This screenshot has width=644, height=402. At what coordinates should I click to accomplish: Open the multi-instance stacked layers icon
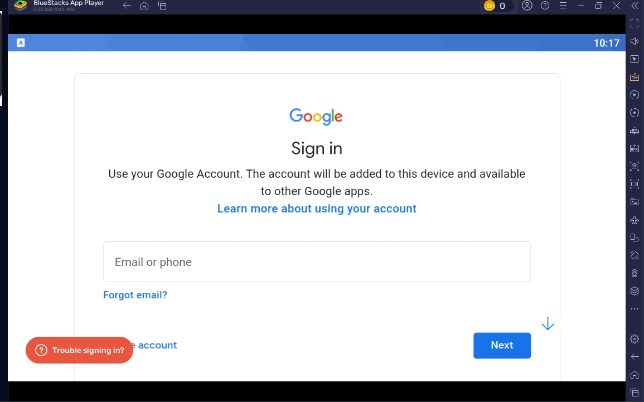pos(635,290)
